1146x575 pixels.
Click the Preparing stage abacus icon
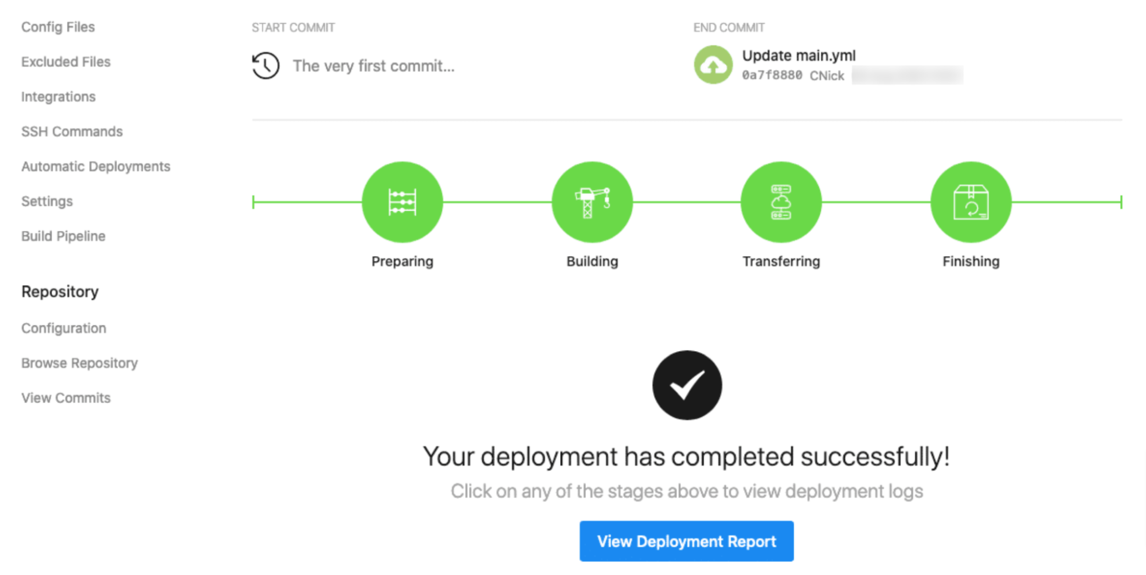tap(402, 202)
